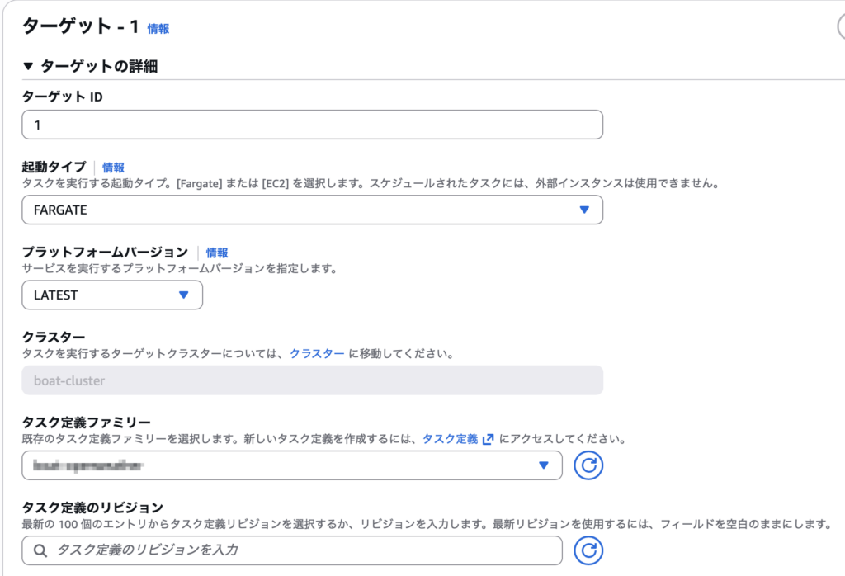Follow the タスク定義 link
845x576 pixels.
pos(450,439)
